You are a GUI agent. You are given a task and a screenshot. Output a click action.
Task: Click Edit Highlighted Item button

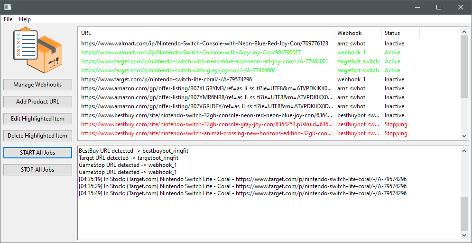(x=37, y=119)
